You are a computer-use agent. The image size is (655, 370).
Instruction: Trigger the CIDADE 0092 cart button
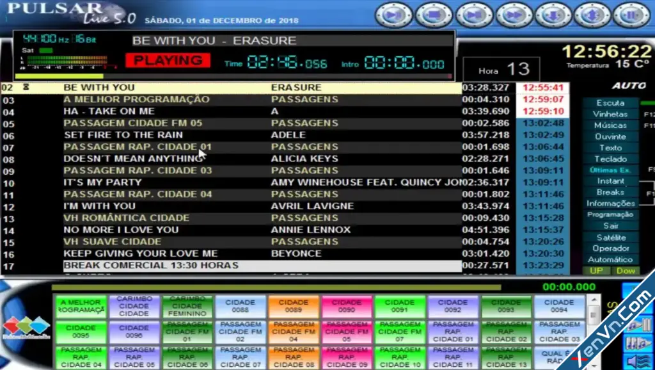click(x=453, y=307)
